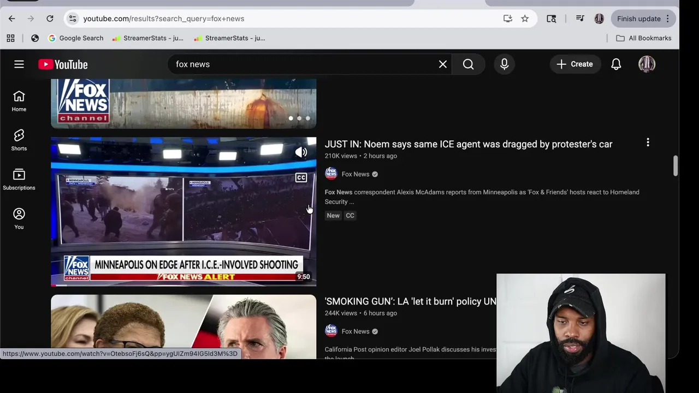Go back with the browser back arrow
The height and width of the screenshot is (393, 699).
click(11, 19)
